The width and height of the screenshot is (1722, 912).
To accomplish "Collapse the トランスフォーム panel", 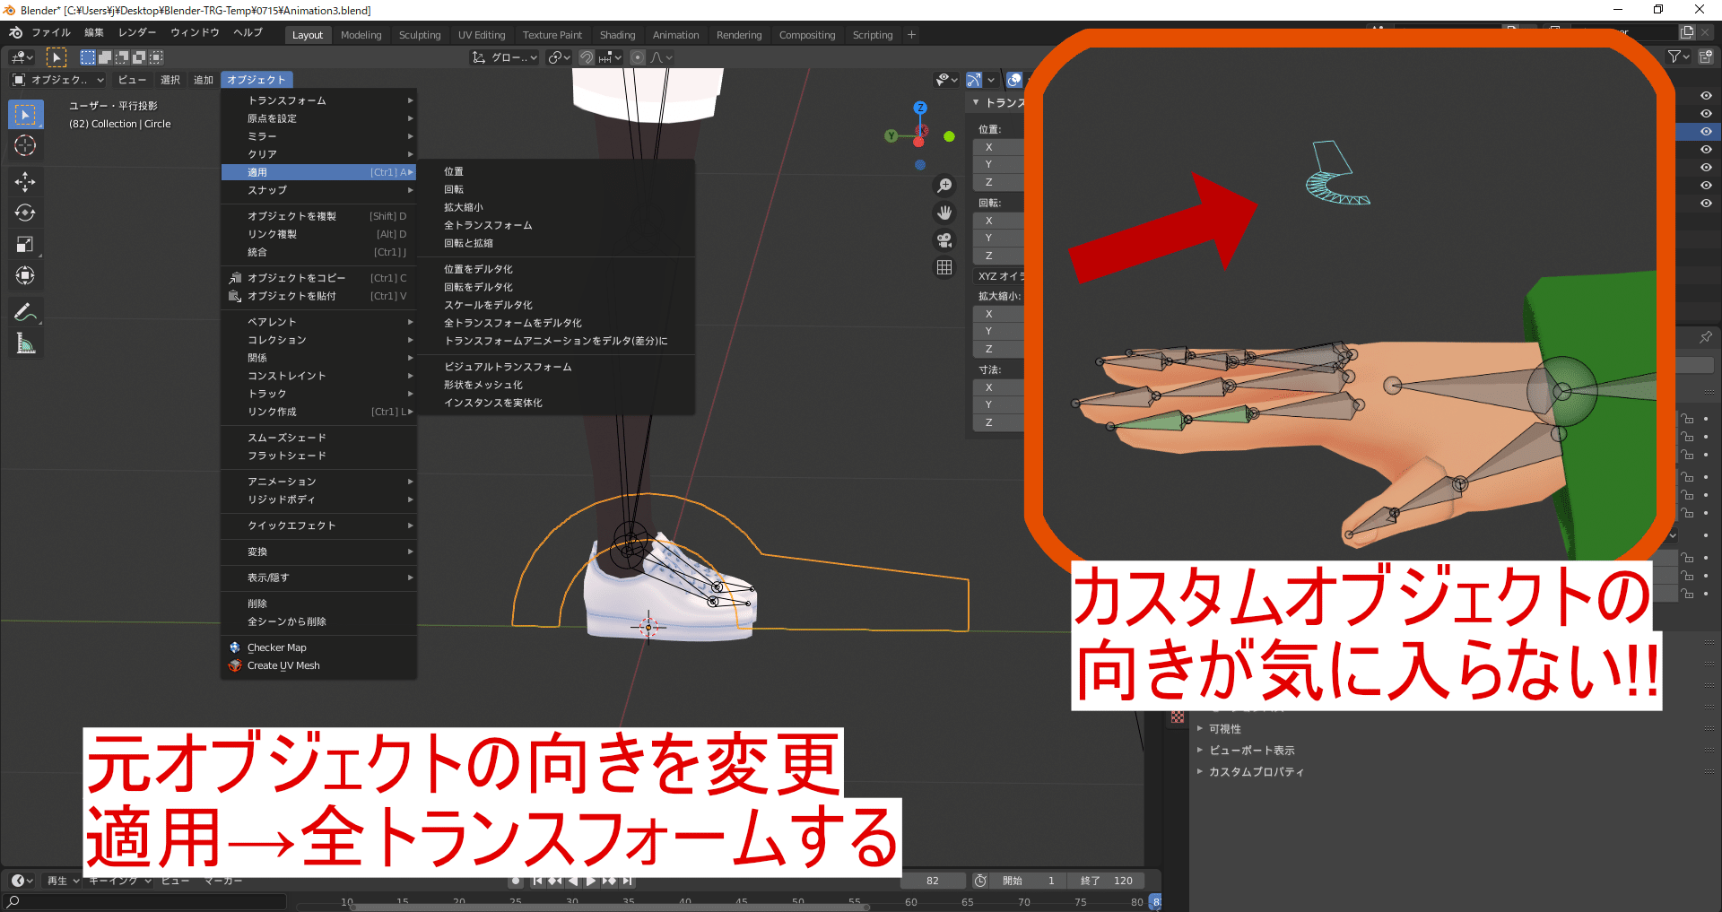I will 976,102.
